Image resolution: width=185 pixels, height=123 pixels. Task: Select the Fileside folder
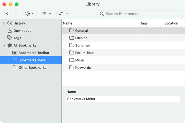[81, 38]
